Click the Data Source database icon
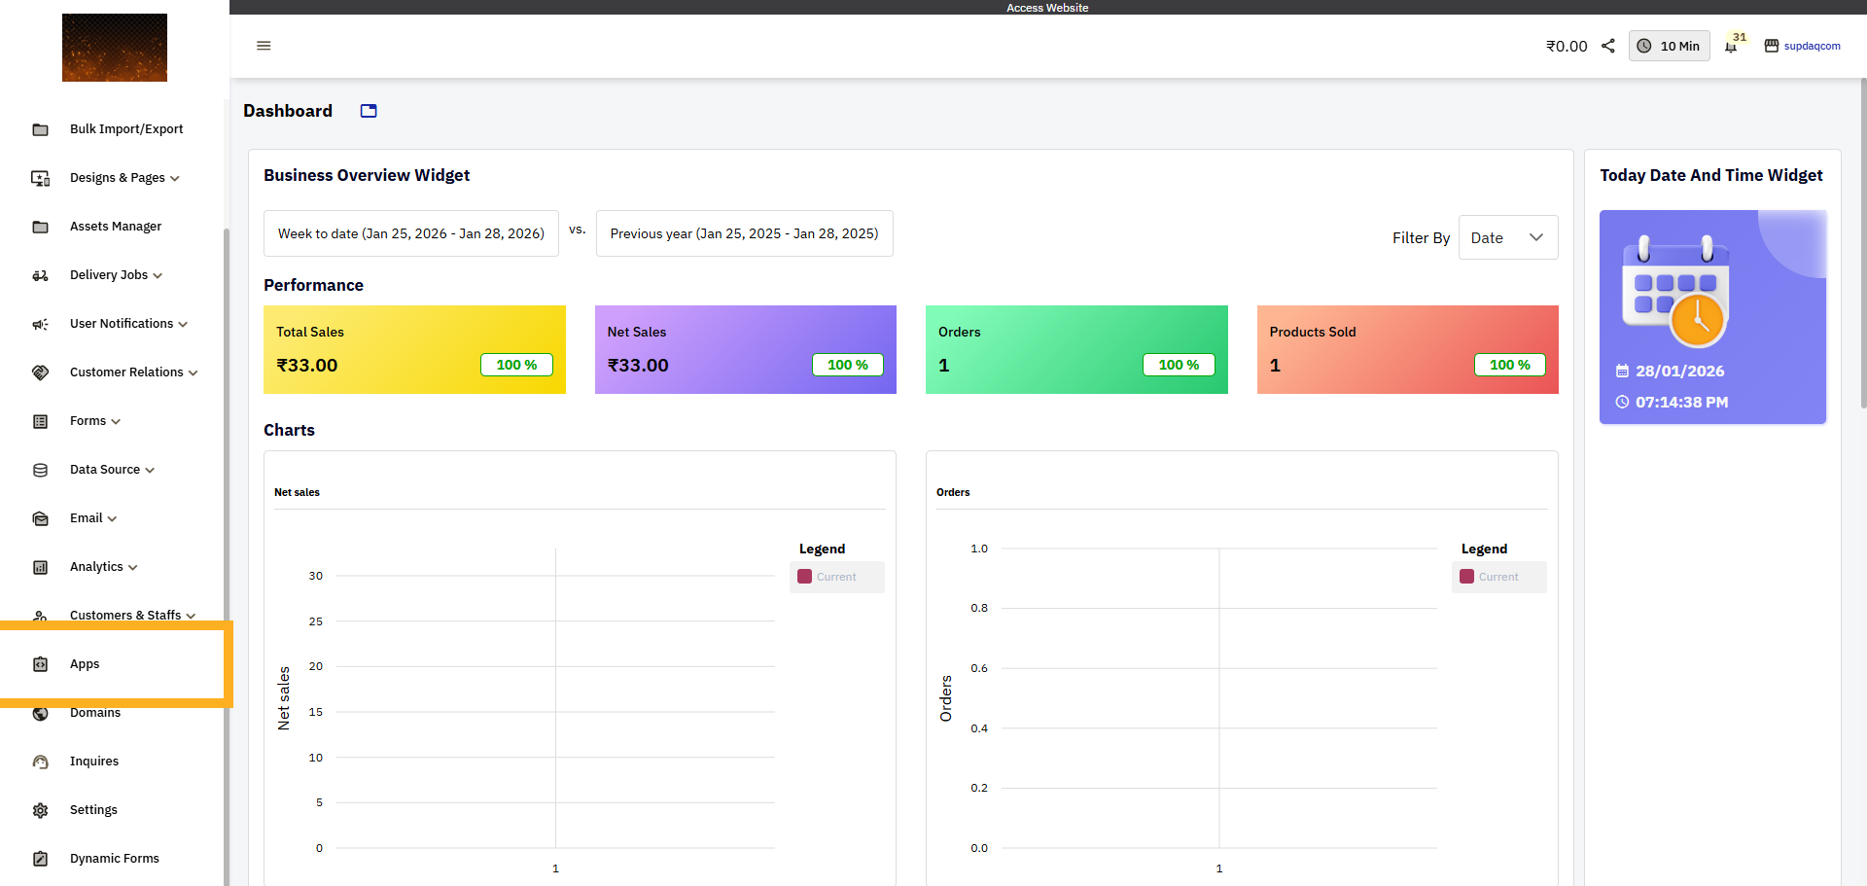1867x886 pixels. (40, 470)
